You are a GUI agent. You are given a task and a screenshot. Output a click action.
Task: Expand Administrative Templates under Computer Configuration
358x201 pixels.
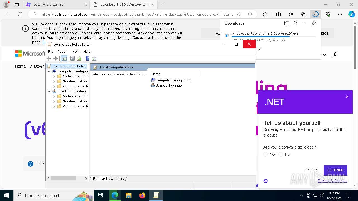[54, 86]
